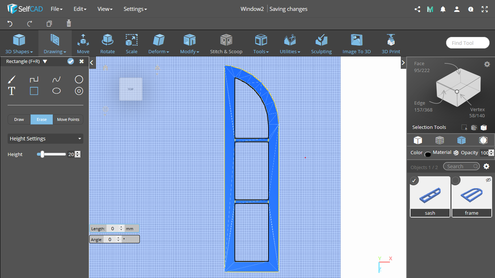495x278 pixels.
Task: Select the polyline drawing tool
Action: point(34,79)
